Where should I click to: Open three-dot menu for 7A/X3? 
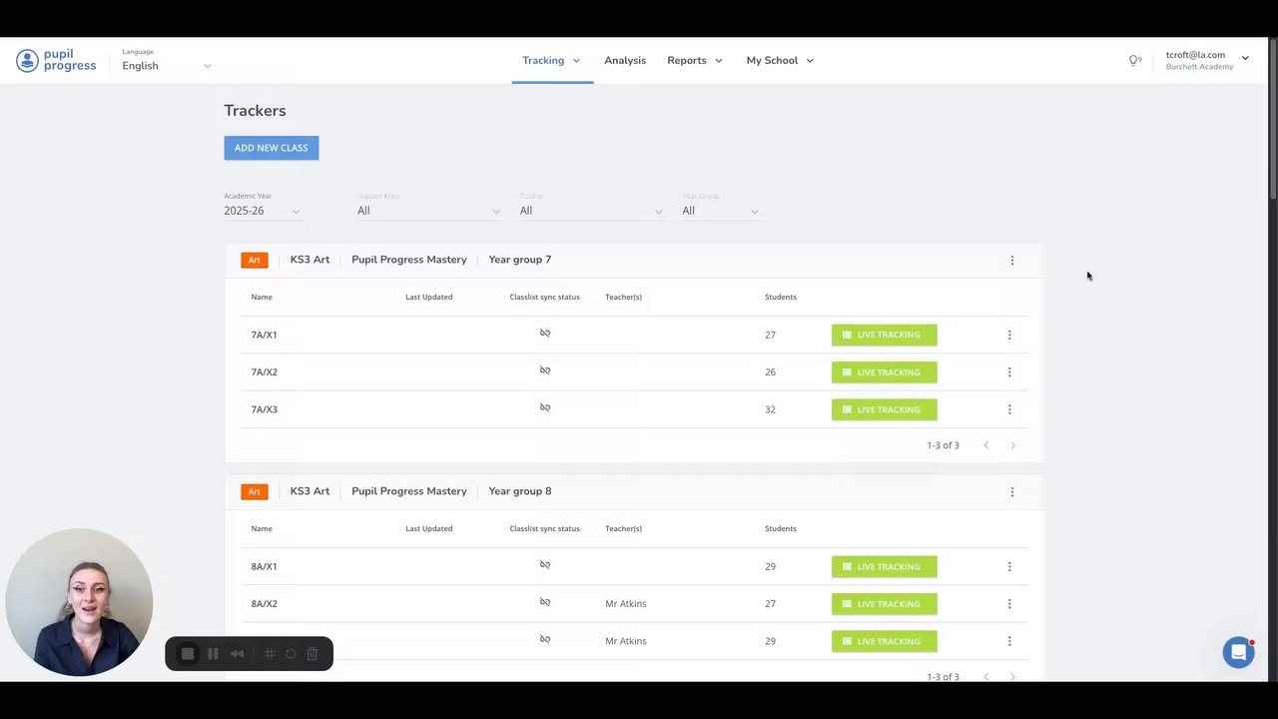click(x=1009, y=409)
